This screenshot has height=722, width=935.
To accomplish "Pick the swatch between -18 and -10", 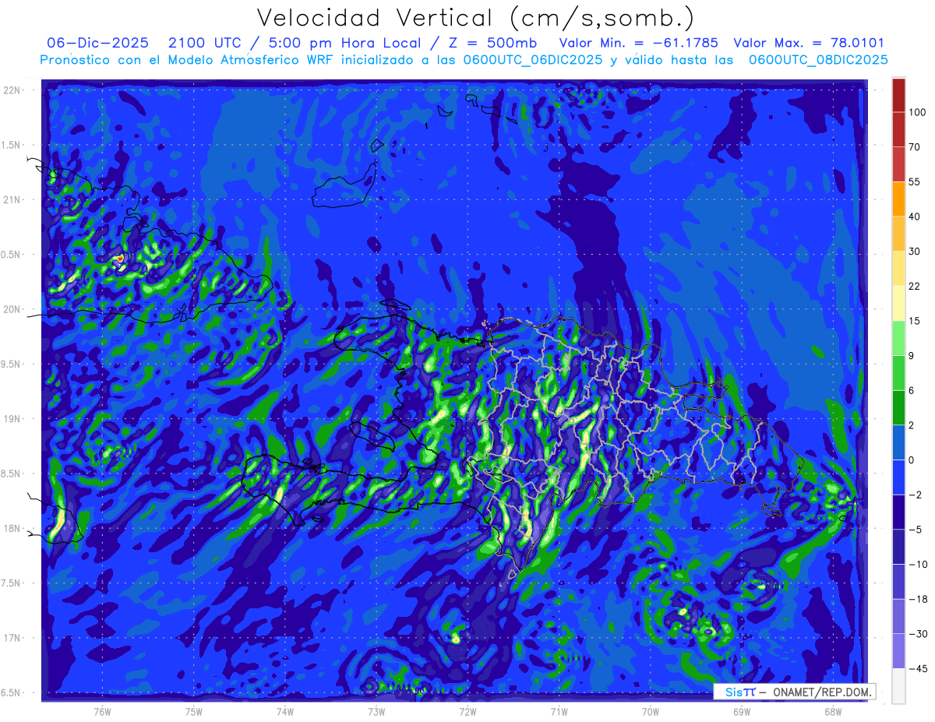I will click(898, 581).
